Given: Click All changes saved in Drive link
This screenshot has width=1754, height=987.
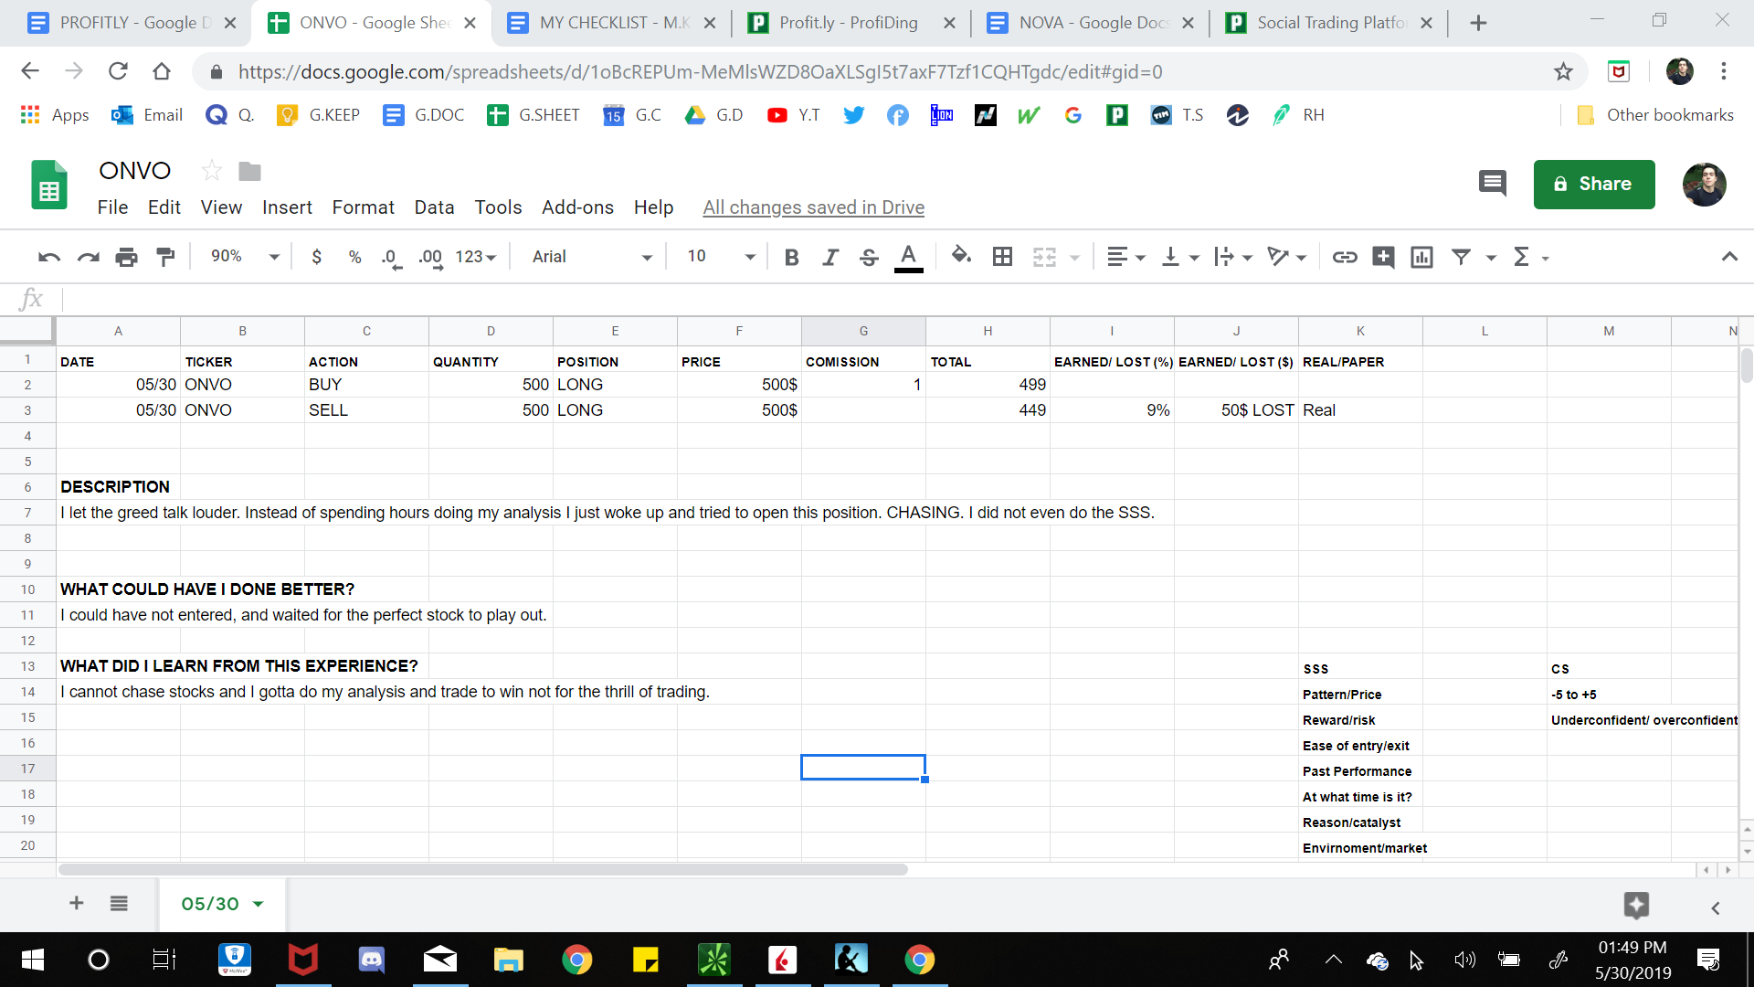Looking at the screenshot, I should [x=813, y=207].
